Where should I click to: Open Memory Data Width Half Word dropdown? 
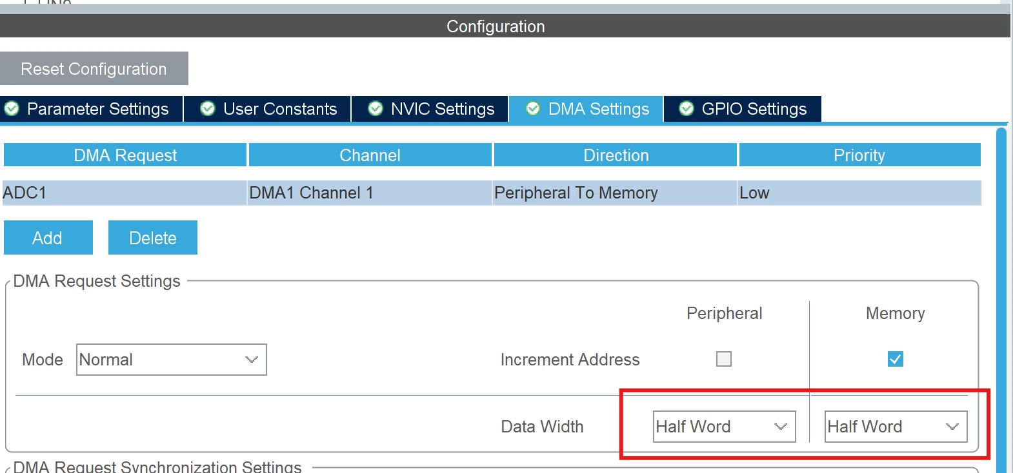tap(896, 427)
